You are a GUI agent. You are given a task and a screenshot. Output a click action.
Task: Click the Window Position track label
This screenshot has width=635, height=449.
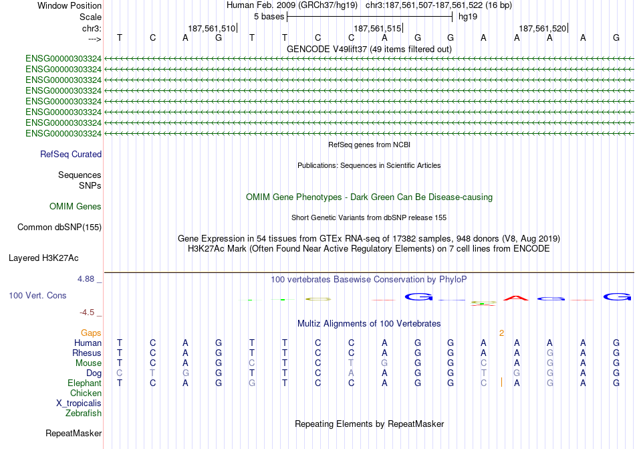click(70, 5)
